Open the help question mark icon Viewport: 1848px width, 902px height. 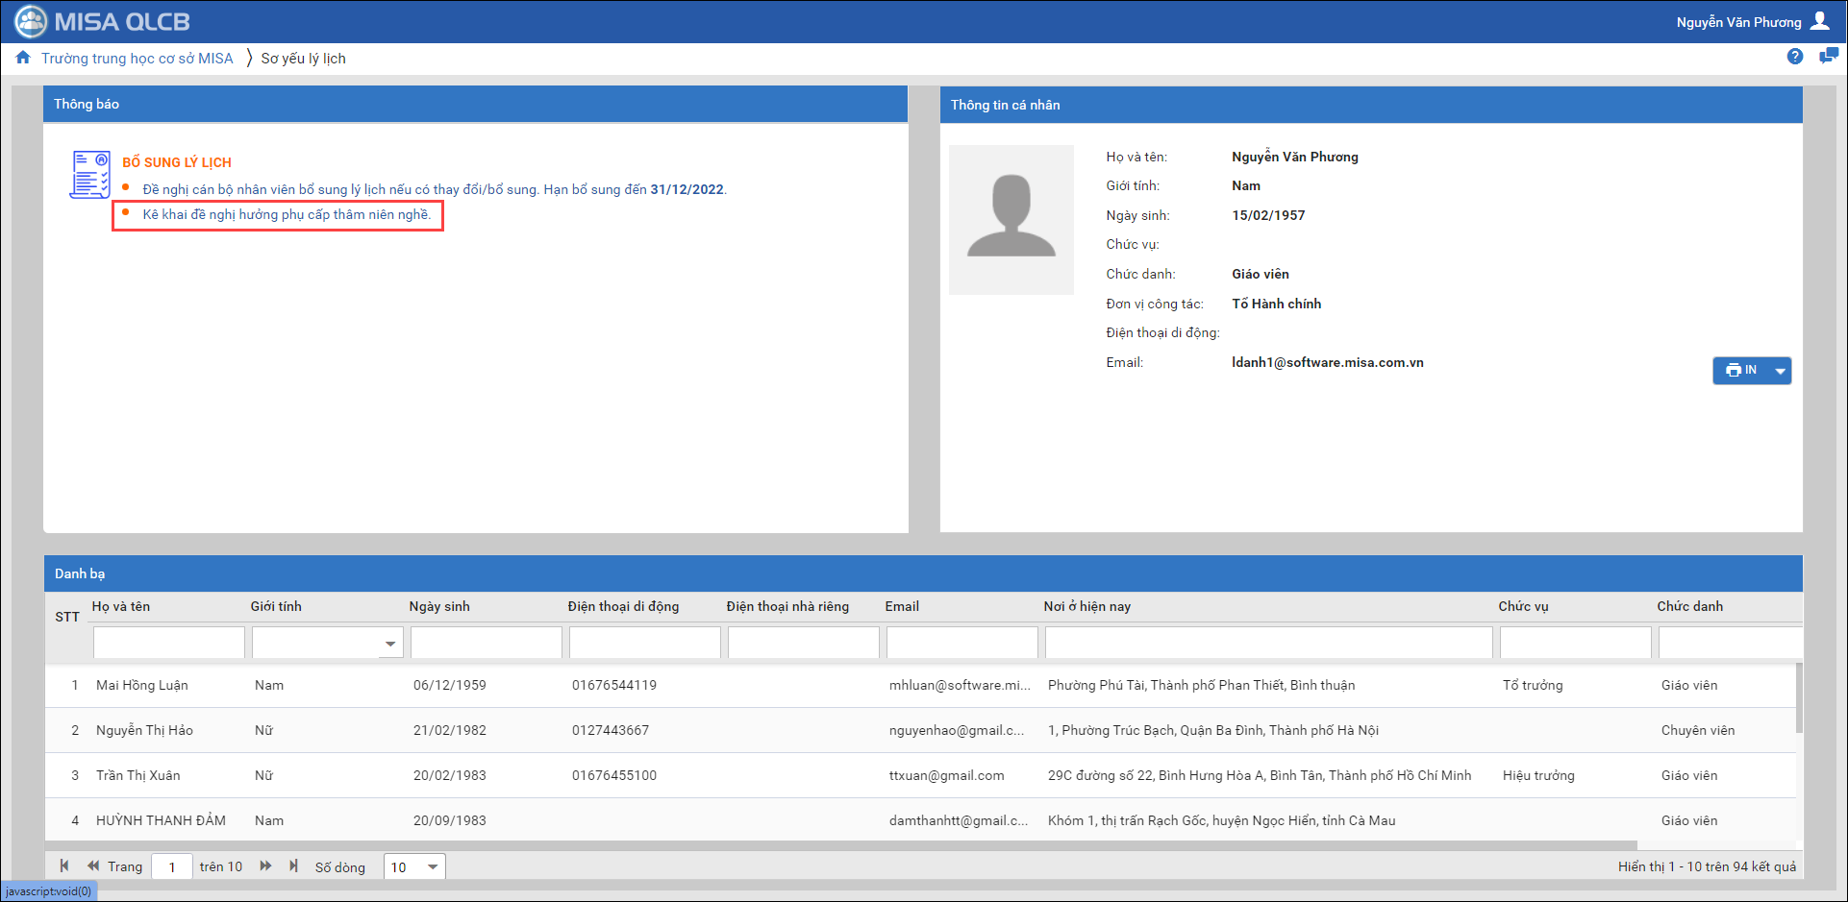(1794, 57)
